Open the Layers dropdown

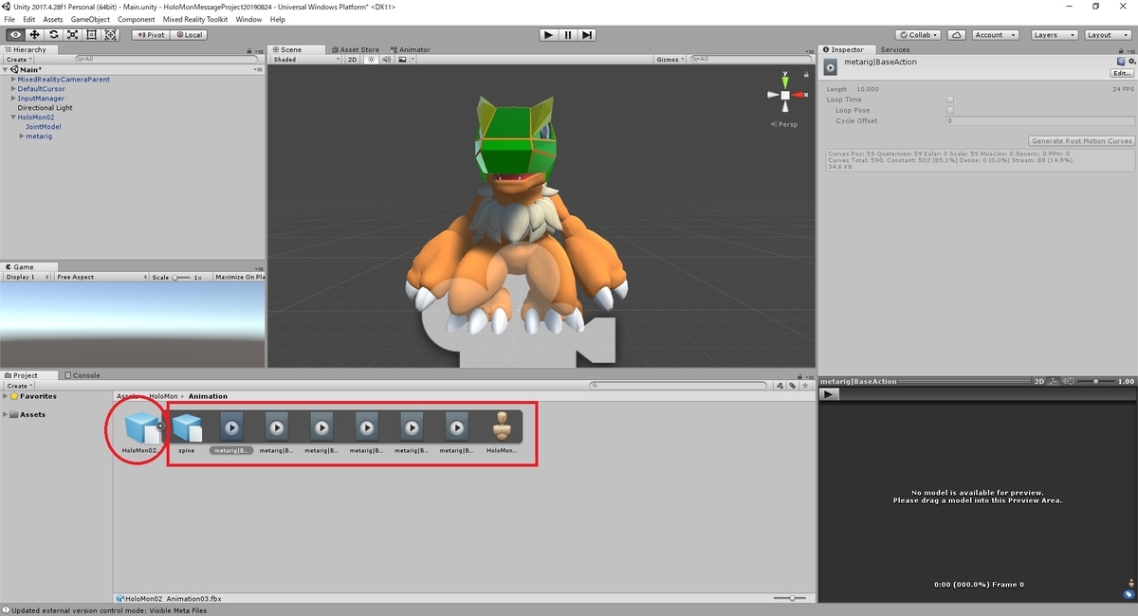tap(1054, 35)
